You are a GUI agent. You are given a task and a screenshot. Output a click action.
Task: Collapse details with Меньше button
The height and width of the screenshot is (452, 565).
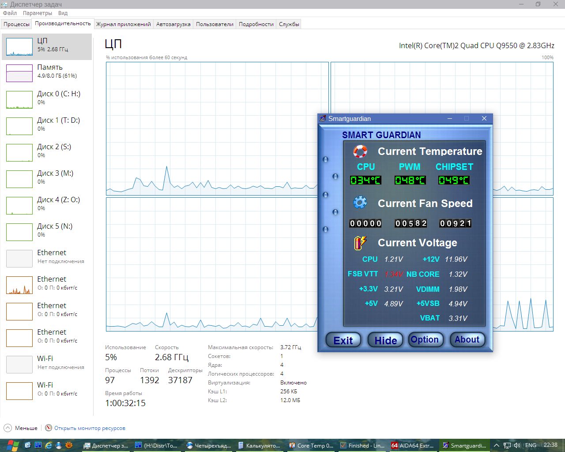21,428
